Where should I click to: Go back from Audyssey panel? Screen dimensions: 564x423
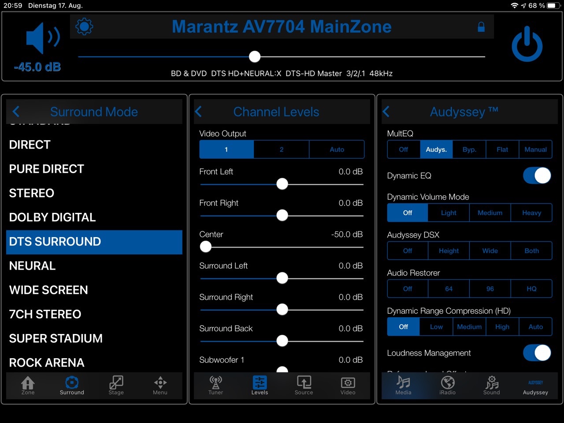click(386, 111)
